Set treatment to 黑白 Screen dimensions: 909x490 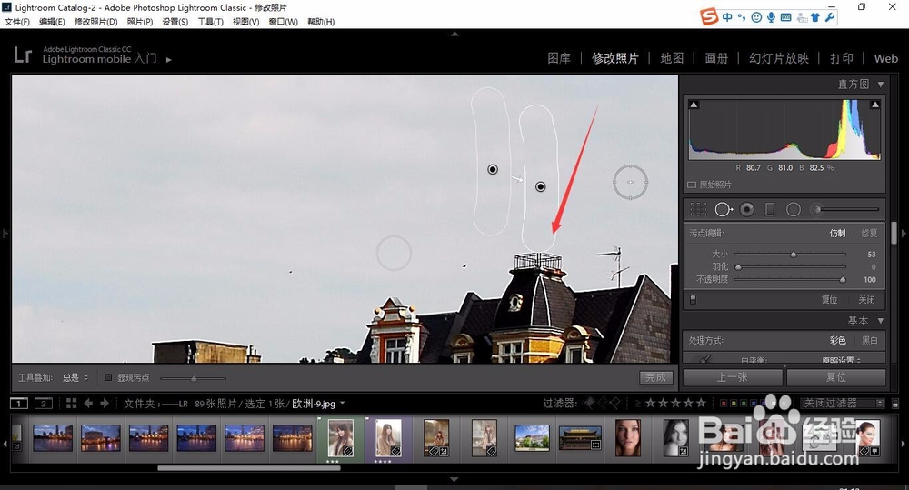(870, 340)
